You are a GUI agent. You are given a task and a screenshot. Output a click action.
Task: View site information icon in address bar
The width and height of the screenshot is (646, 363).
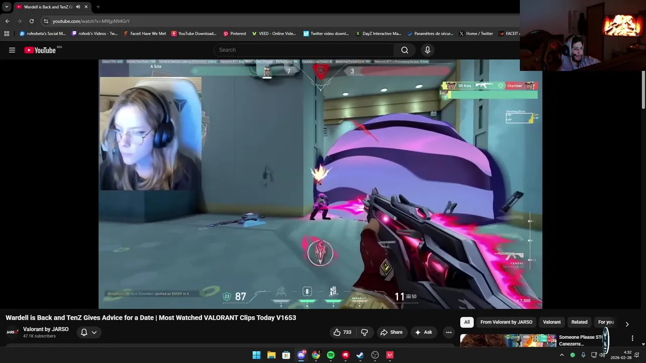point(46,21)
